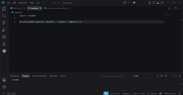Click the icon left of Customize Layout

click(x=134, y=3)
